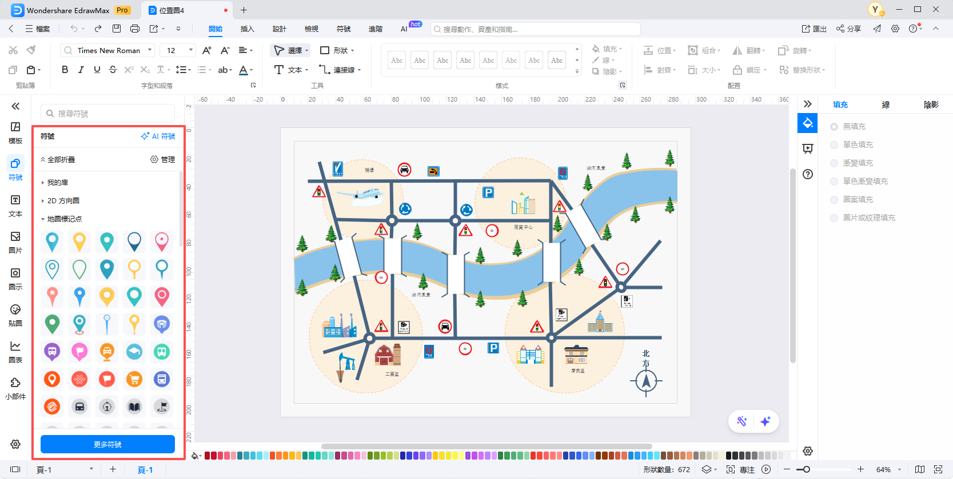Select the Text tool in toolbar
This screenshot has height=479, width=953.
click(290, 70)
